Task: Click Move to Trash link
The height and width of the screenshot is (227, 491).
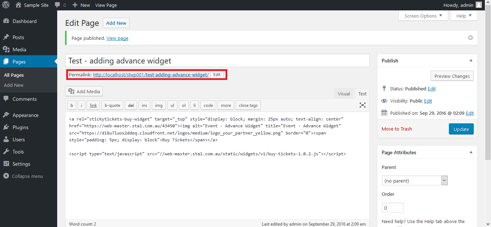Action: tap(397, 129)
